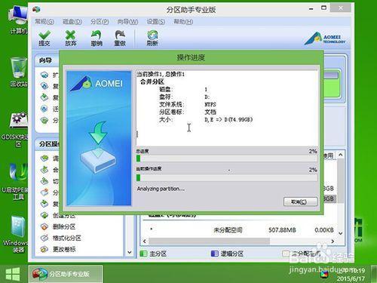Click the taskbar clock showing 2015/6/17
Viewport: 377px width, 283px height.
(x=351, y=275)
